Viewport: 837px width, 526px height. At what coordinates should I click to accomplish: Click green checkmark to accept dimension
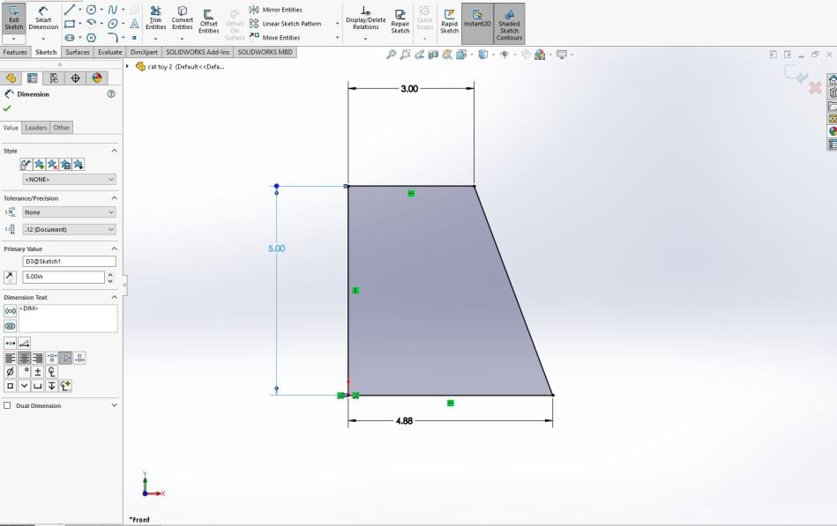[x=7, y=108]
